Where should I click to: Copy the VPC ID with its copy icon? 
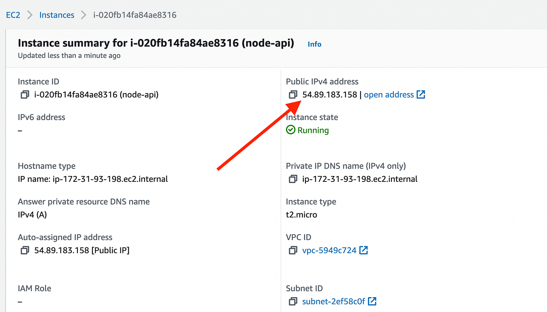[x=293, y=250]
